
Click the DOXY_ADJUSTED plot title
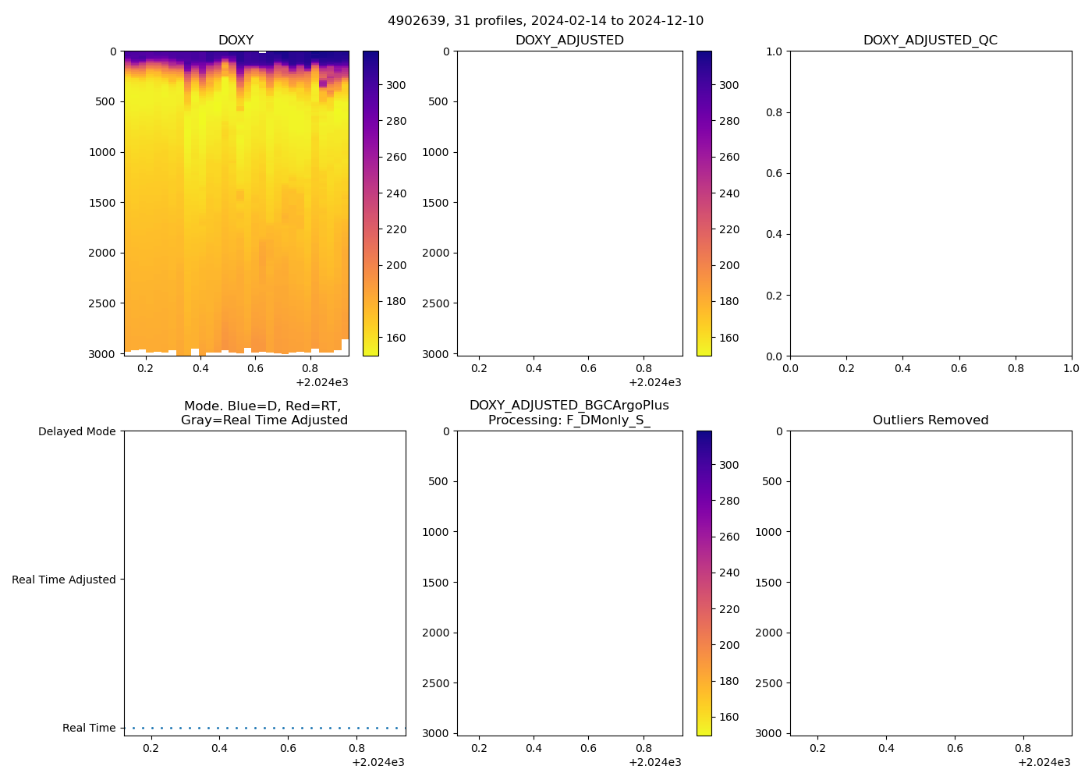[569, 41]
